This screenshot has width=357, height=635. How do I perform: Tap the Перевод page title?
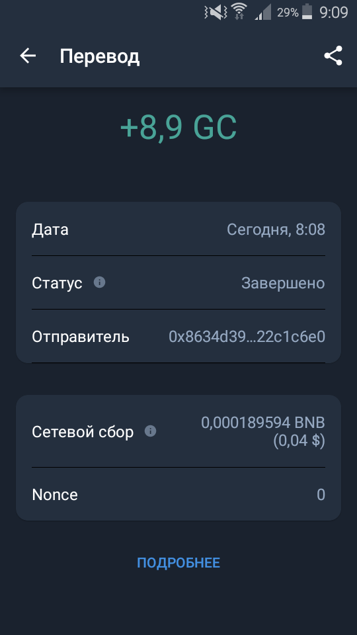[100, 56]
